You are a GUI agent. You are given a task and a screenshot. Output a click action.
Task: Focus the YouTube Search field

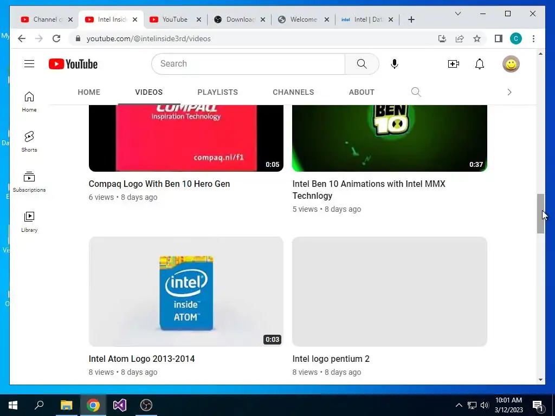[248, 64]
